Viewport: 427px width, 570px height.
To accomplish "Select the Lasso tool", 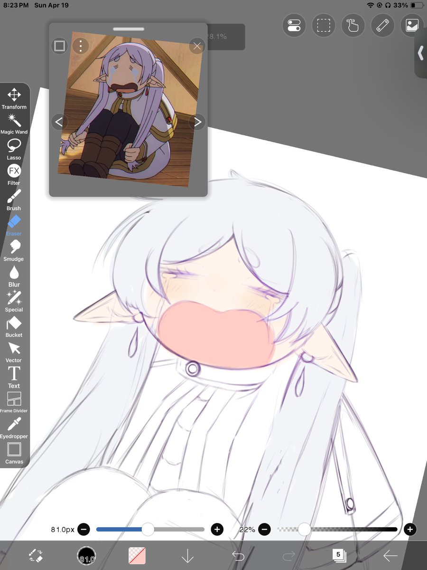I will coord(14,149).
